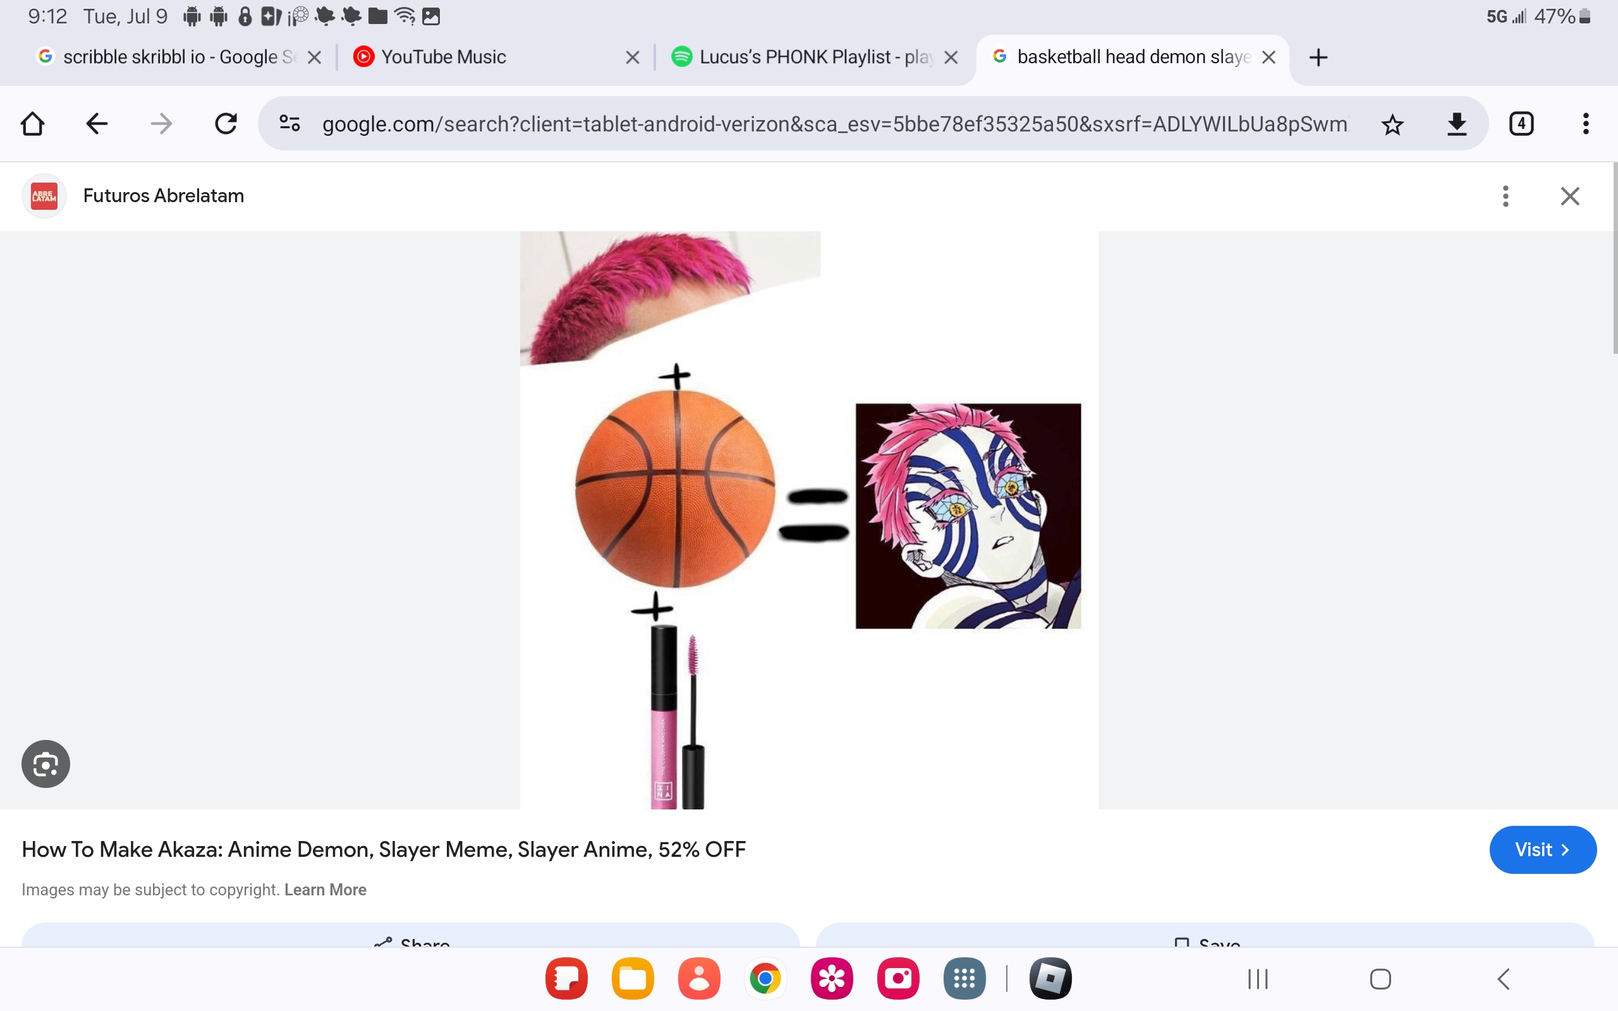Image resolution: width=1618 pixels, height=1011 pixels.
Task: Open Google Lens search on image
Action: point(46,763)
